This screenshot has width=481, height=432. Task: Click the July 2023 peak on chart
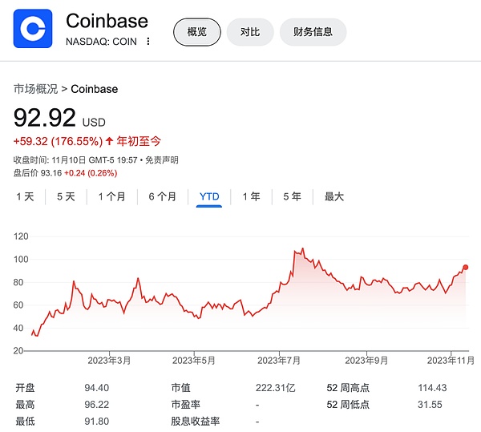click(x=302, y=249)
